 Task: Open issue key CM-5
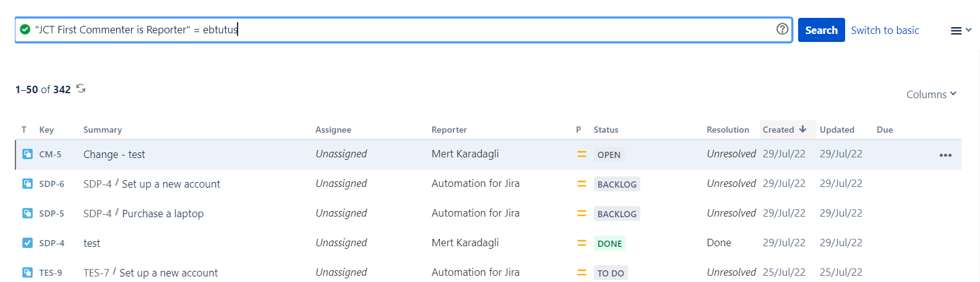[50, 154]
